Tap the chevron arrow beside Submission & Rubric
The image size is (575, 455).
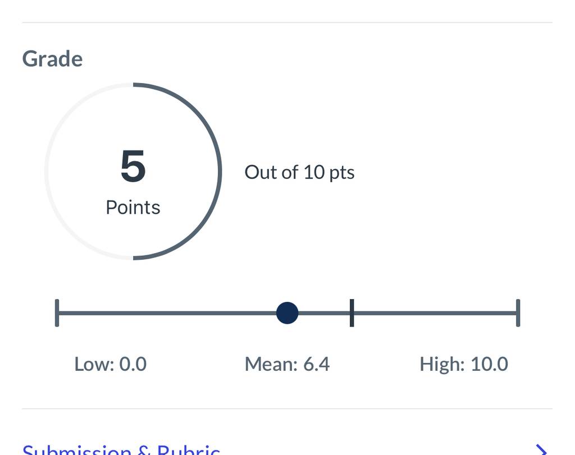pyautogui.click(x=542, y=449)
